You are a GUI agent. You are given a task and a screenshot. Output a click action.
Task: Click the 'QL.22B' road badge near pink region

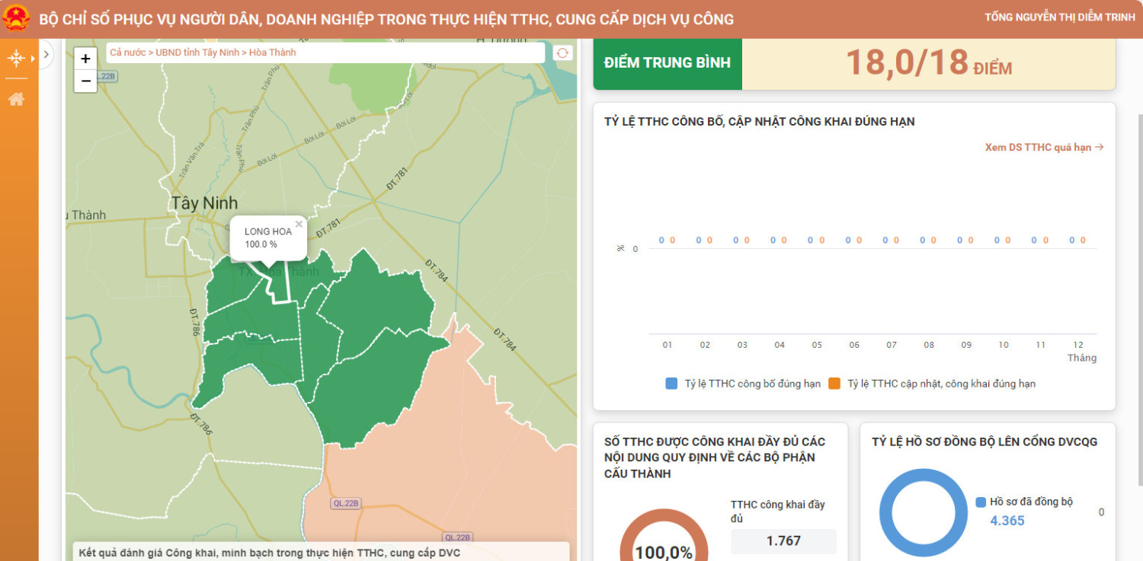click(346, 503)
